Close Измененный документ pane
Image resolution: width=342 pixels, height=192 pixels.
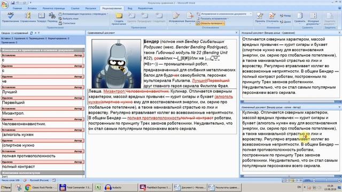(340, 107)
